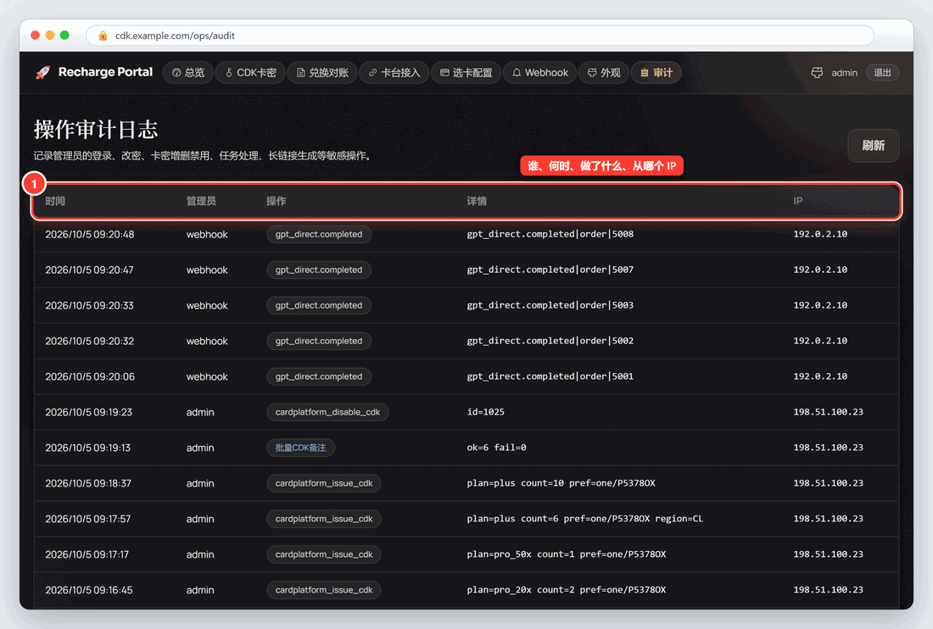
Task: Click detail text id=1025
Action: 485,412
